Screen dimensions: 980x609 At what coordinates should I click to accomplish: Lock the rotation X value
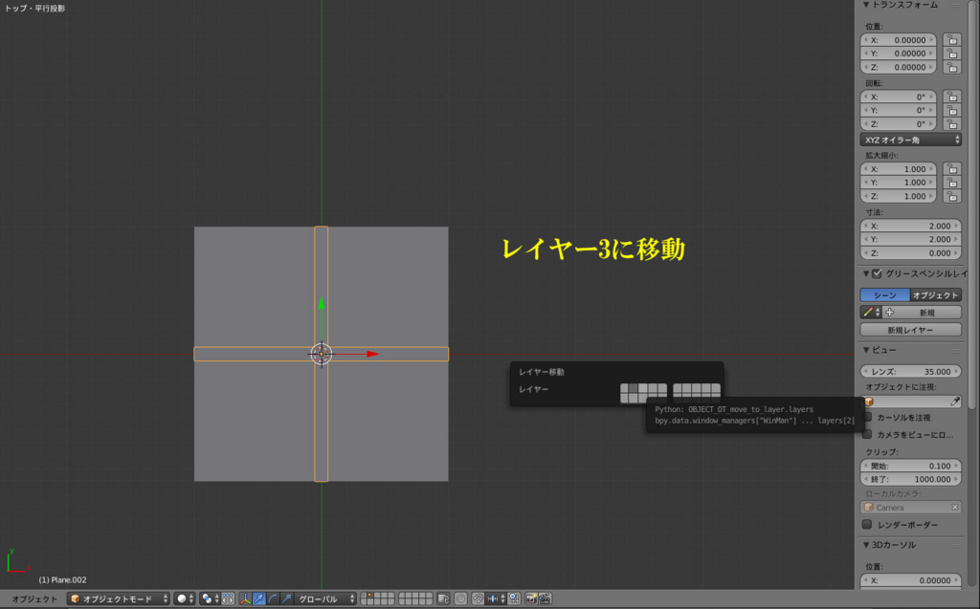(952, 97)
